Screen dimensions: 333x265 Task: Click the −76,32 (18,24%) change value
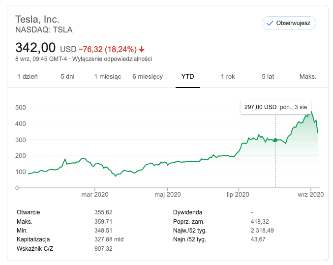pos(108,50)
